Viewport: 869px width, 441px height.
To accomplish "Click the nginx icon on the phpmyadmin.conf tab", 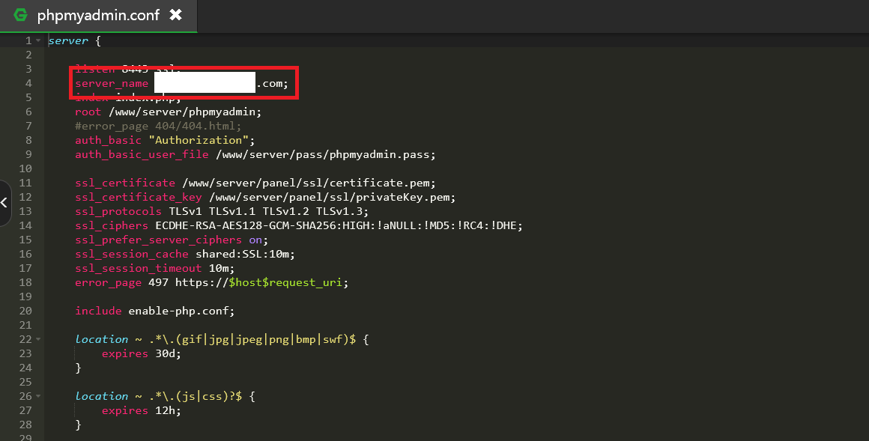I will [x=20, y=15].
